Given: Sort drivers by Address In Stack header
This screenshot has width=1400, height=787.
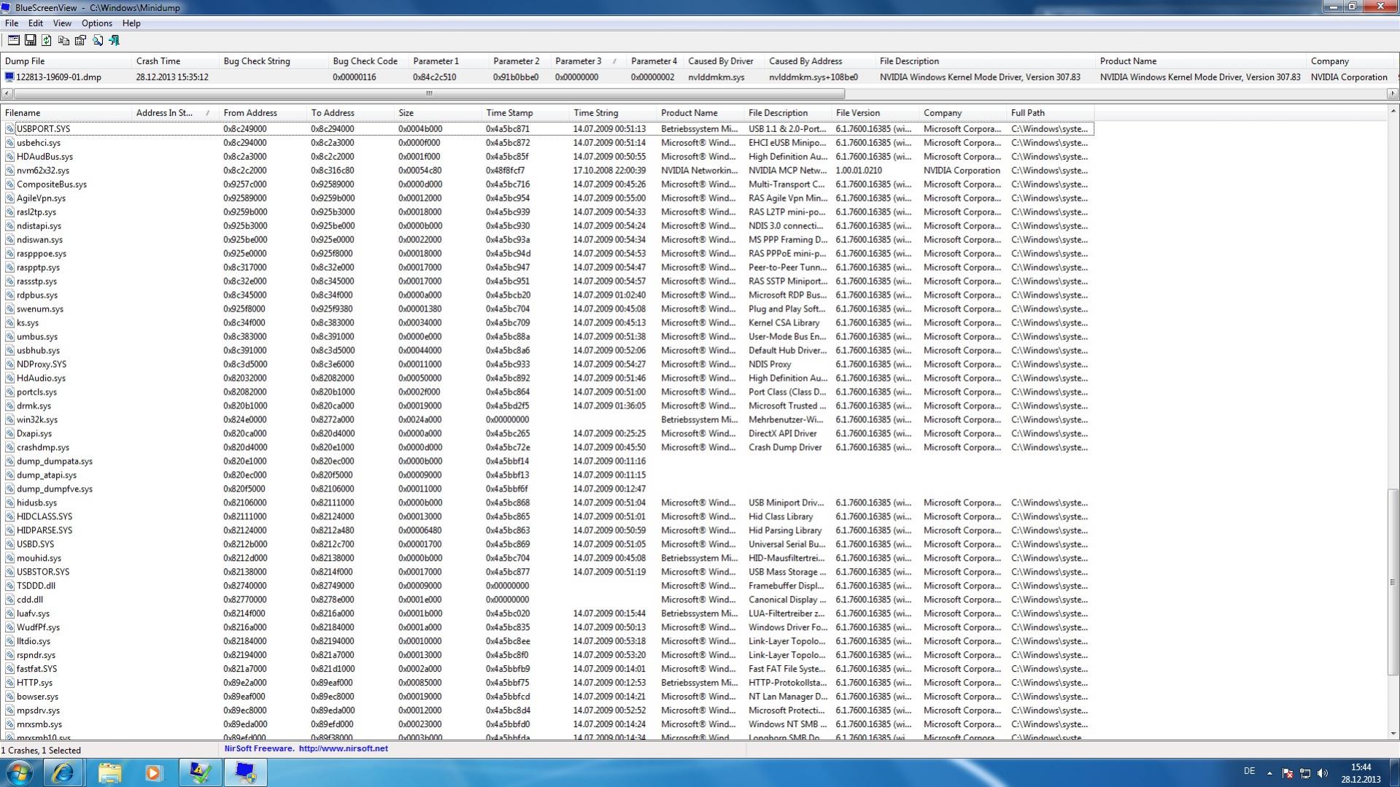Looking at the screenshot, I should [175, 113].
